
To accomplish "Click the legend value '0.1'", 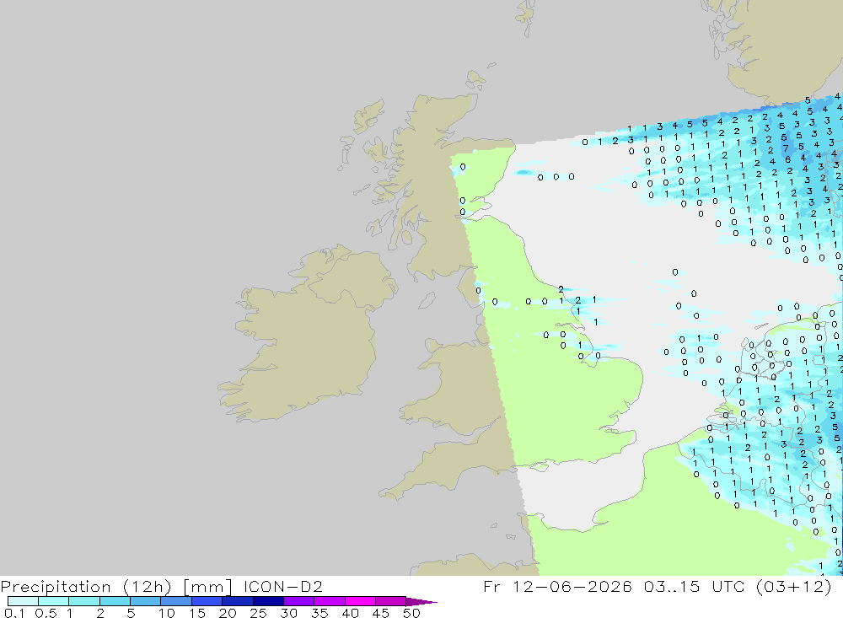I will click(14, 613).
